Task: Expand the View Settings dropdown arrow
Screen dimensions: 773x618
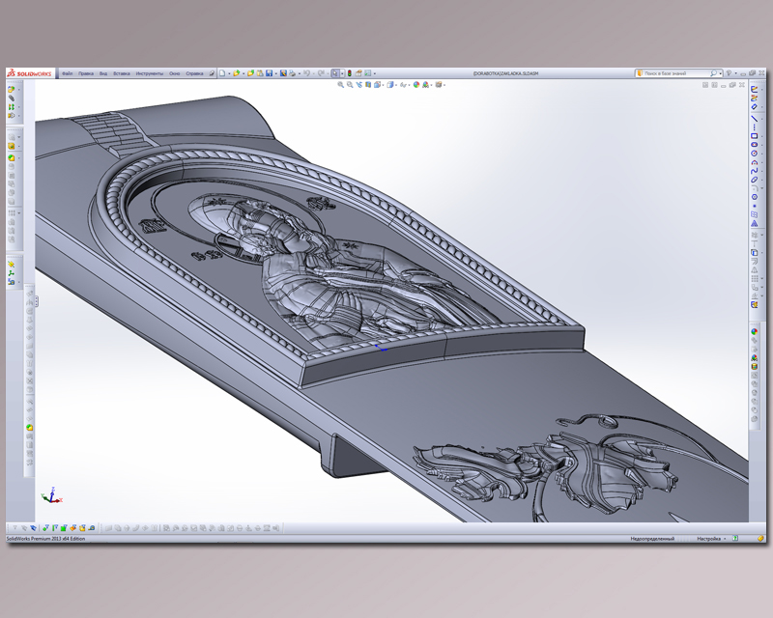Action: pyautogui.click(x=444, y=85)
